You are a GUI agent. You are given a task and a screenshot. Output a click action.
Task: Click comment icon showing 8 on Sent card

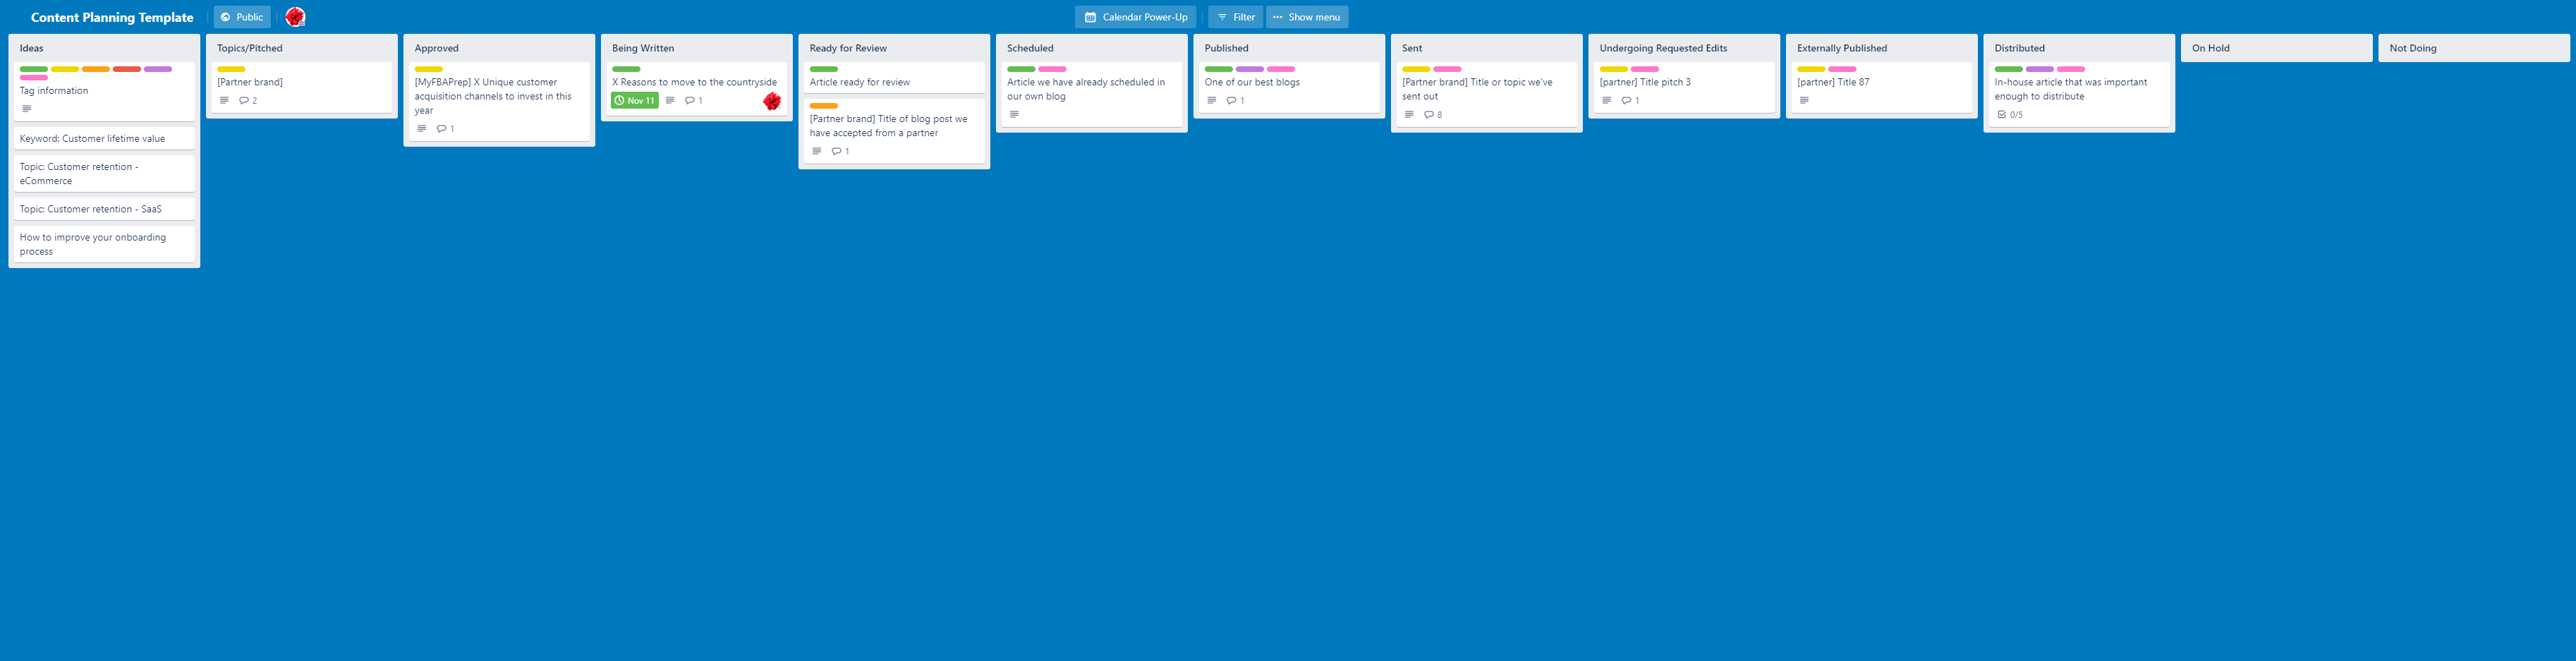click(1429, 115)
